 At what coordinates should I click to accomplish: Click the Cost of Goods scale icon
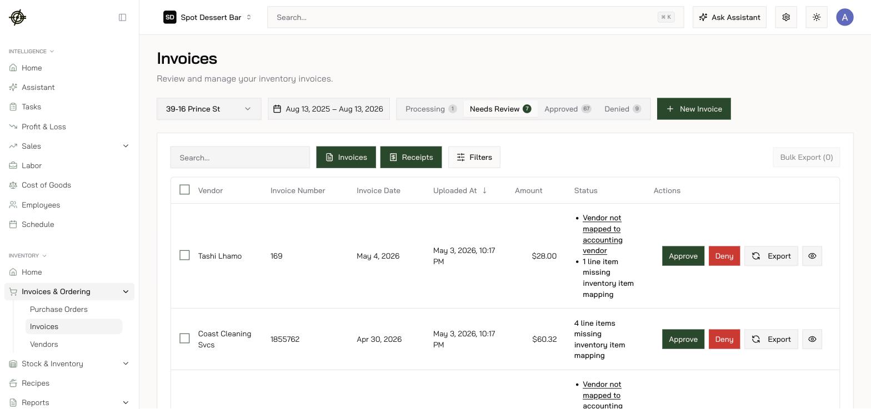point(13,185)
